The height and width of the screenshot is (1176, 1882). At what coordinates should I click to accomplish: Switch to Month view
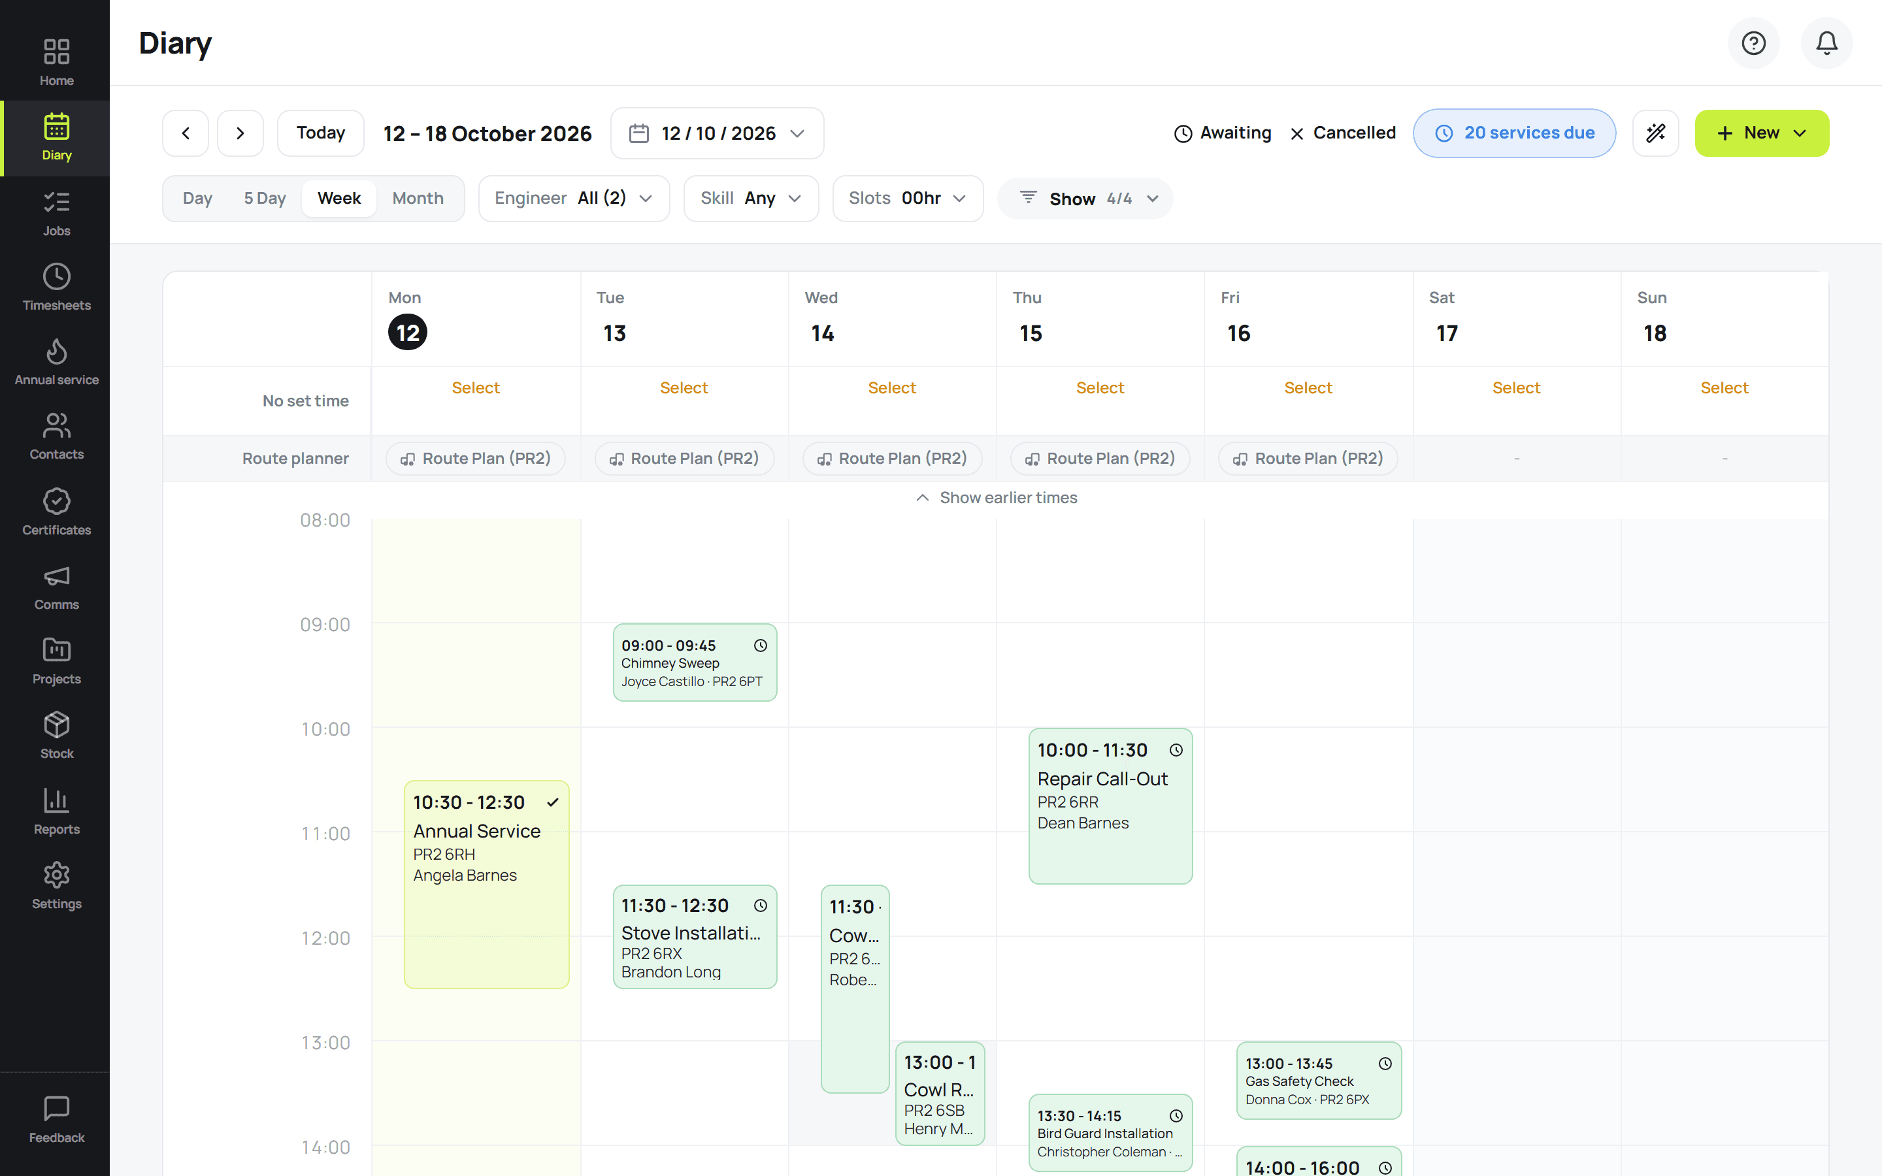click(x=418, y=199)
